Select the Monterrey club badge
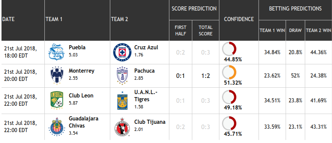Viewport: 332px width, 143px height. 57,76
